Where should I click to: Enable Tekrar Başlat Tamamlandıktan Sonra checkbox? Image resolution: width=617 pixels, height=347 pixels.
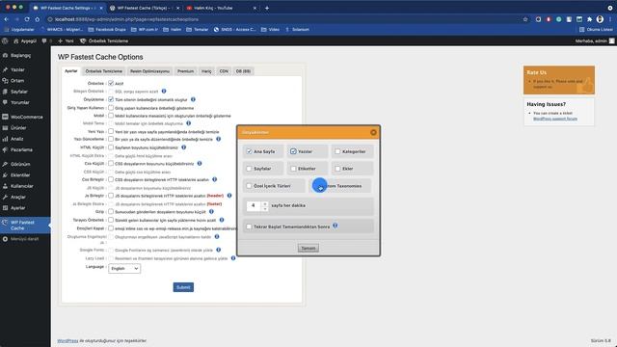click(249, 227)
